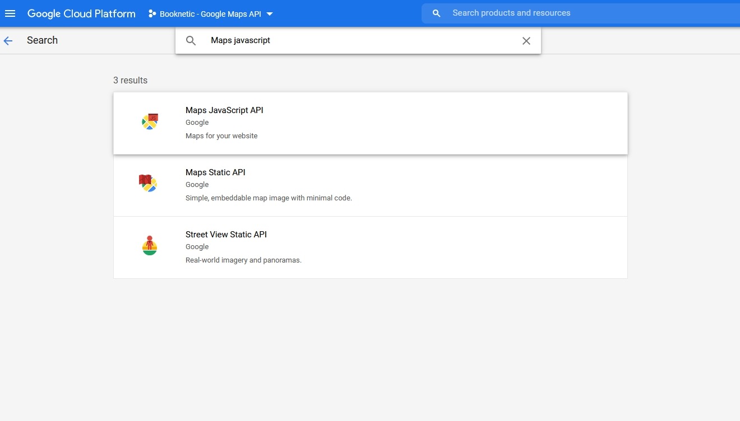This screenshot has height=421, width=740.
Task: Click the project icon beside Booknetic
Action: 152,13
